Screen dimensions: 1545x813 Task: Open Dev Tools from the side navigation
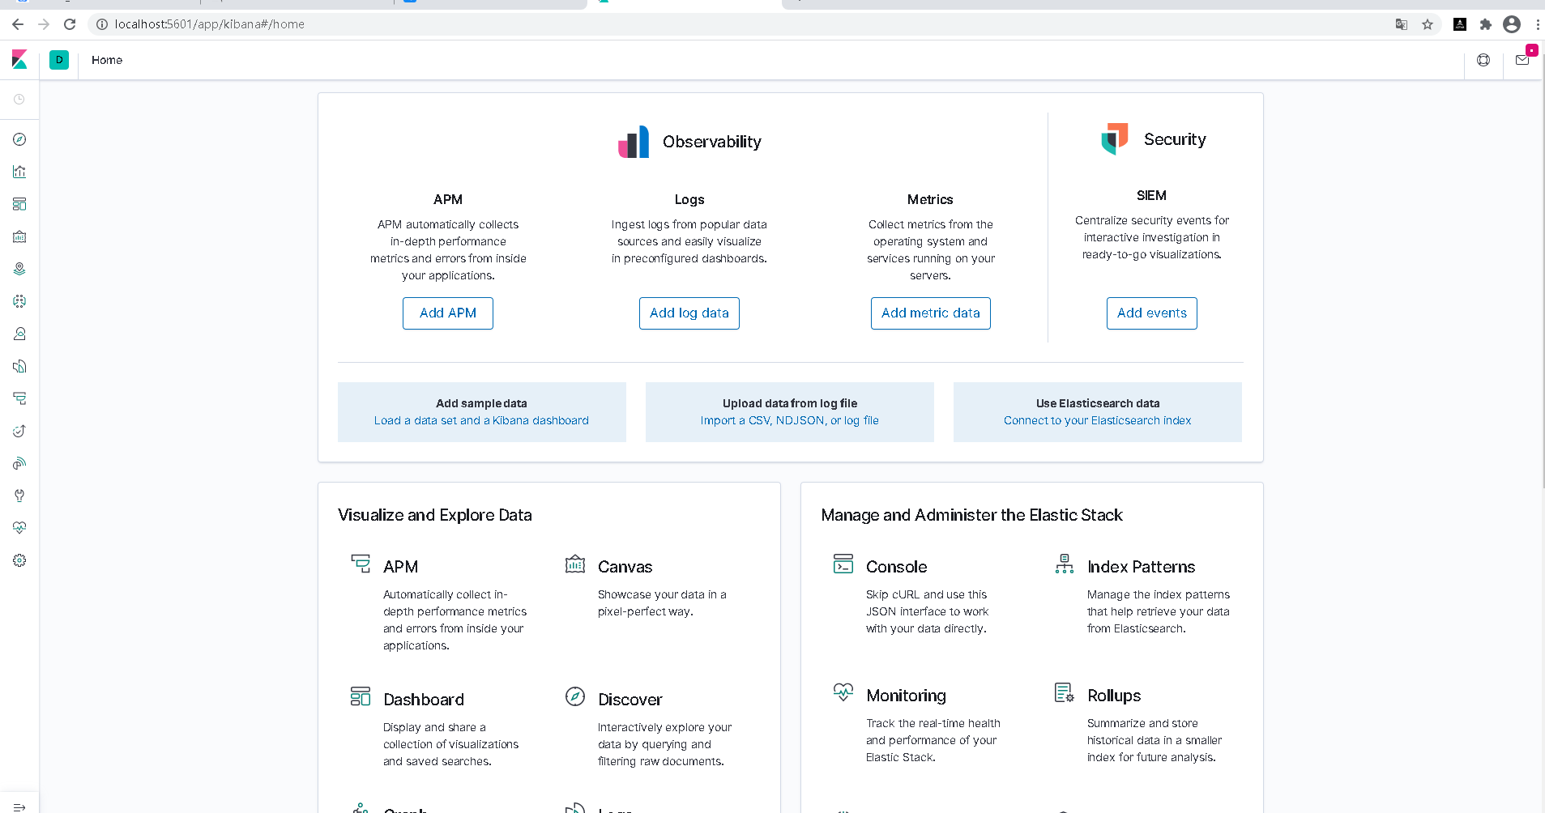tap(19, 496)
